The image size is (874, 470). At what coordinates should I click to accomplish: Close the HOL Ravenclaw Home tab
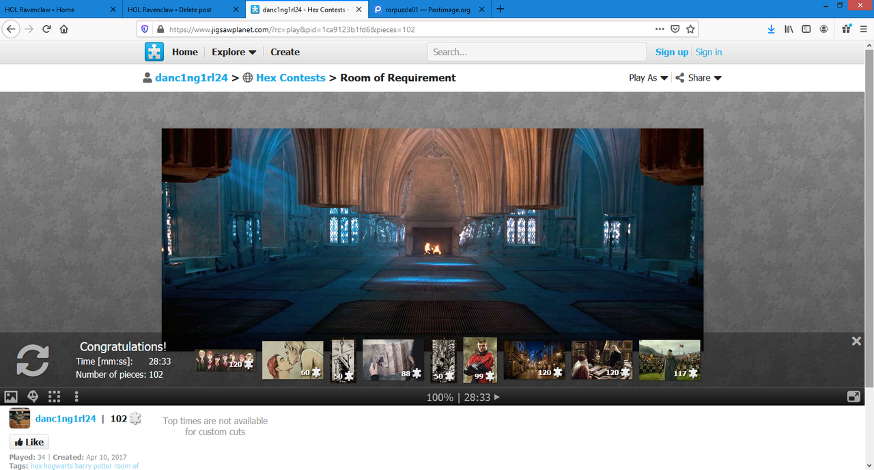(x=113, y=10)
